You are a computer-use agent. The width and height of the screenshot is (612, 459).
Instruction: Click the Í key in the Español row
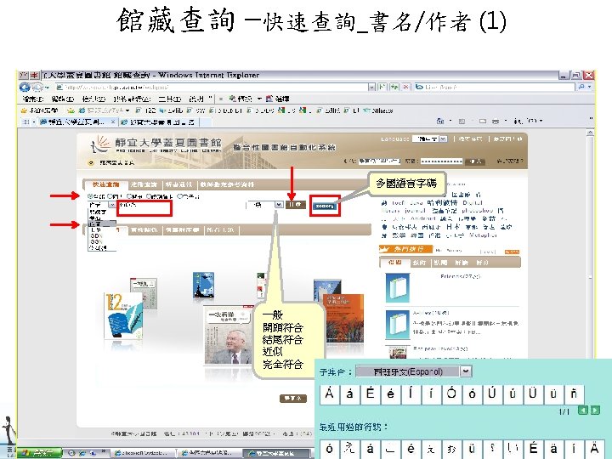click(411, 394)
